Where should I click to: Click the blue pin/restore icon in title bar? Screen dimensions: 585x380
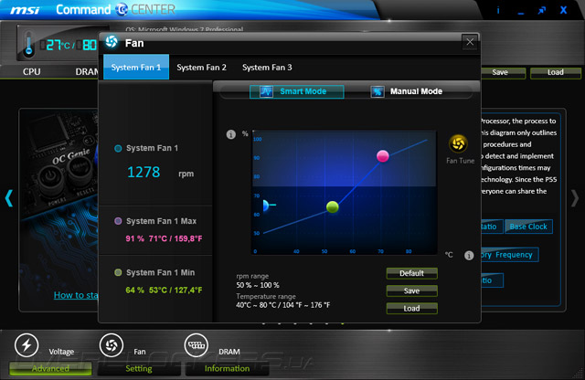click(x=542, y=10)
